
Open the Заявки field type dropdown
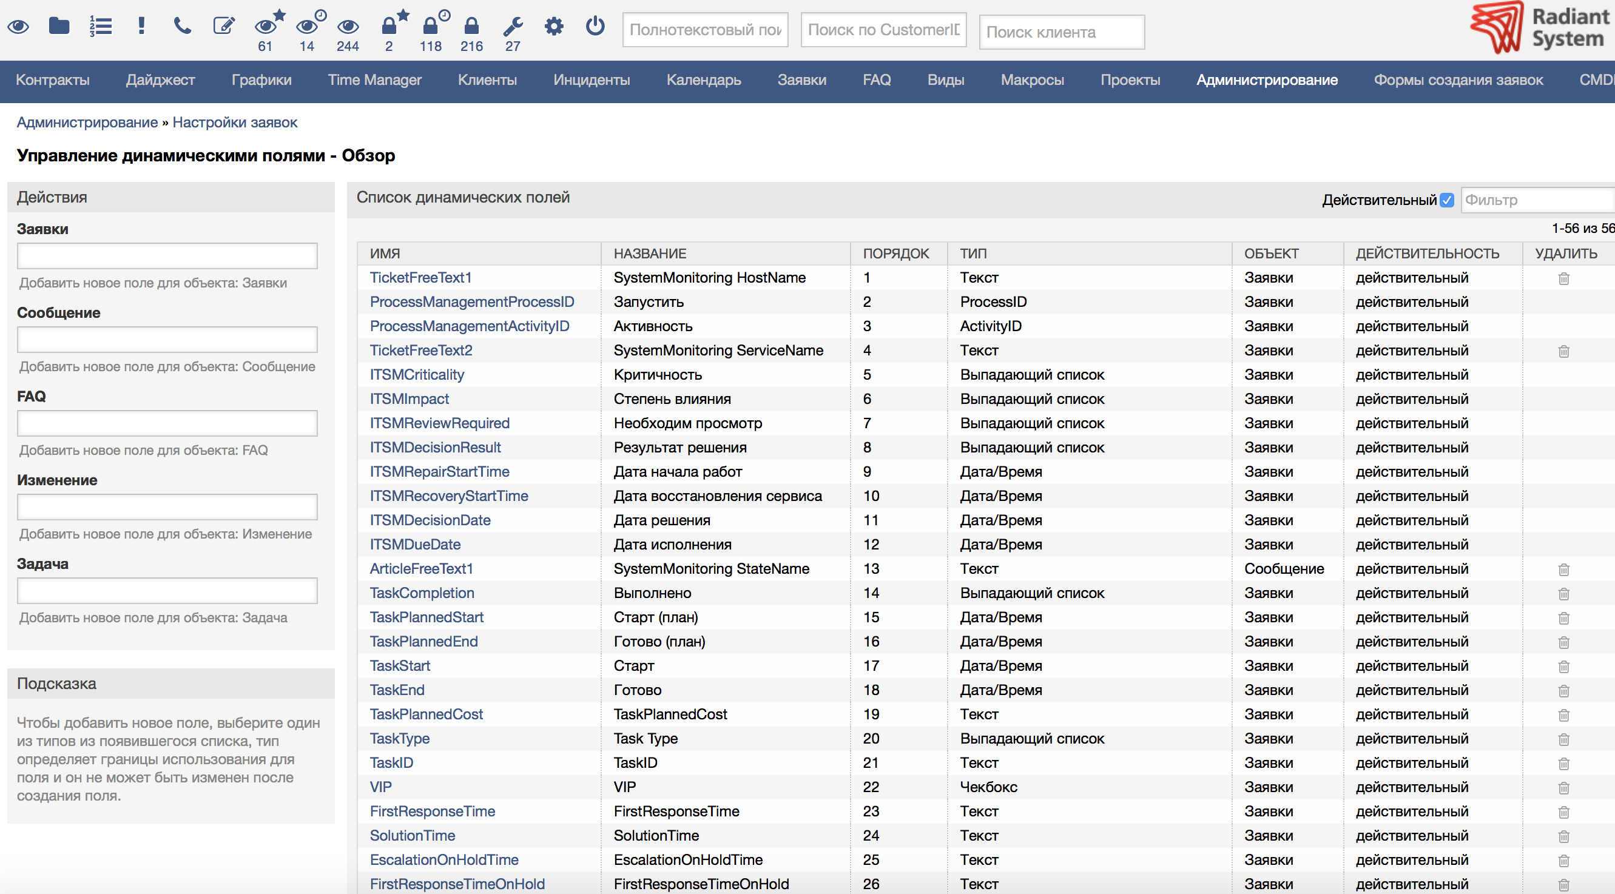tap(167, 256)
